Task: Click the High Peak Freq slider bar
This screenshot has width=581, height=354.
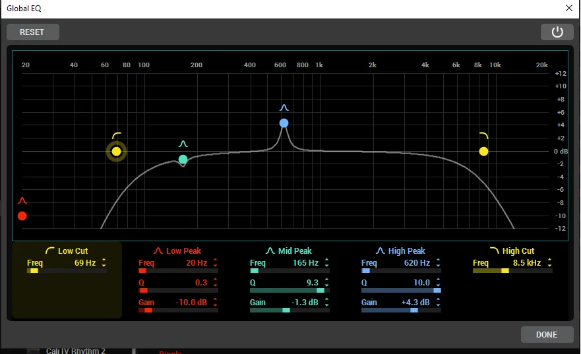Action: (401, 271)
